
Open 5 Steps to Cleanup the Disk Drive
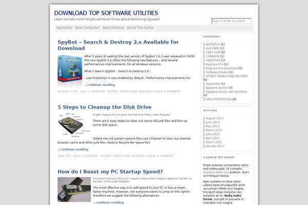click(x=105, y=107)
